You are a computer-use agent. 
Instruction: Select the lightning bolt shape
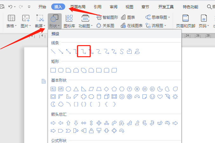168,97
